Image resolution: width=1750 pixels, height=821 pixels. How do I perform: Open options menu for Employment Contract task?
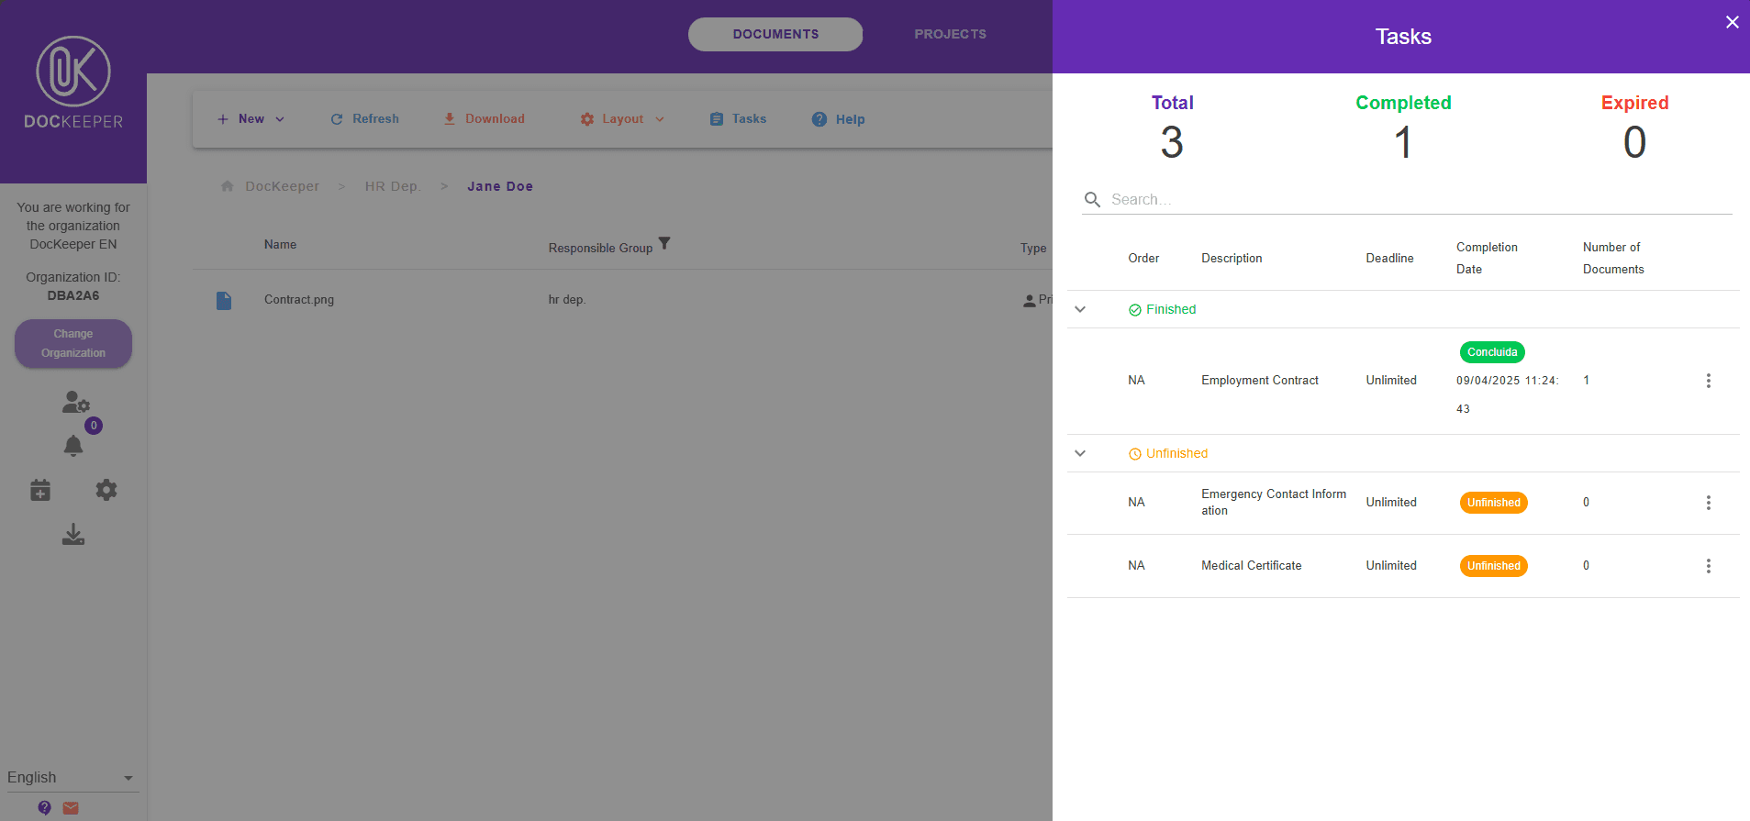[x=1708, y=381]
